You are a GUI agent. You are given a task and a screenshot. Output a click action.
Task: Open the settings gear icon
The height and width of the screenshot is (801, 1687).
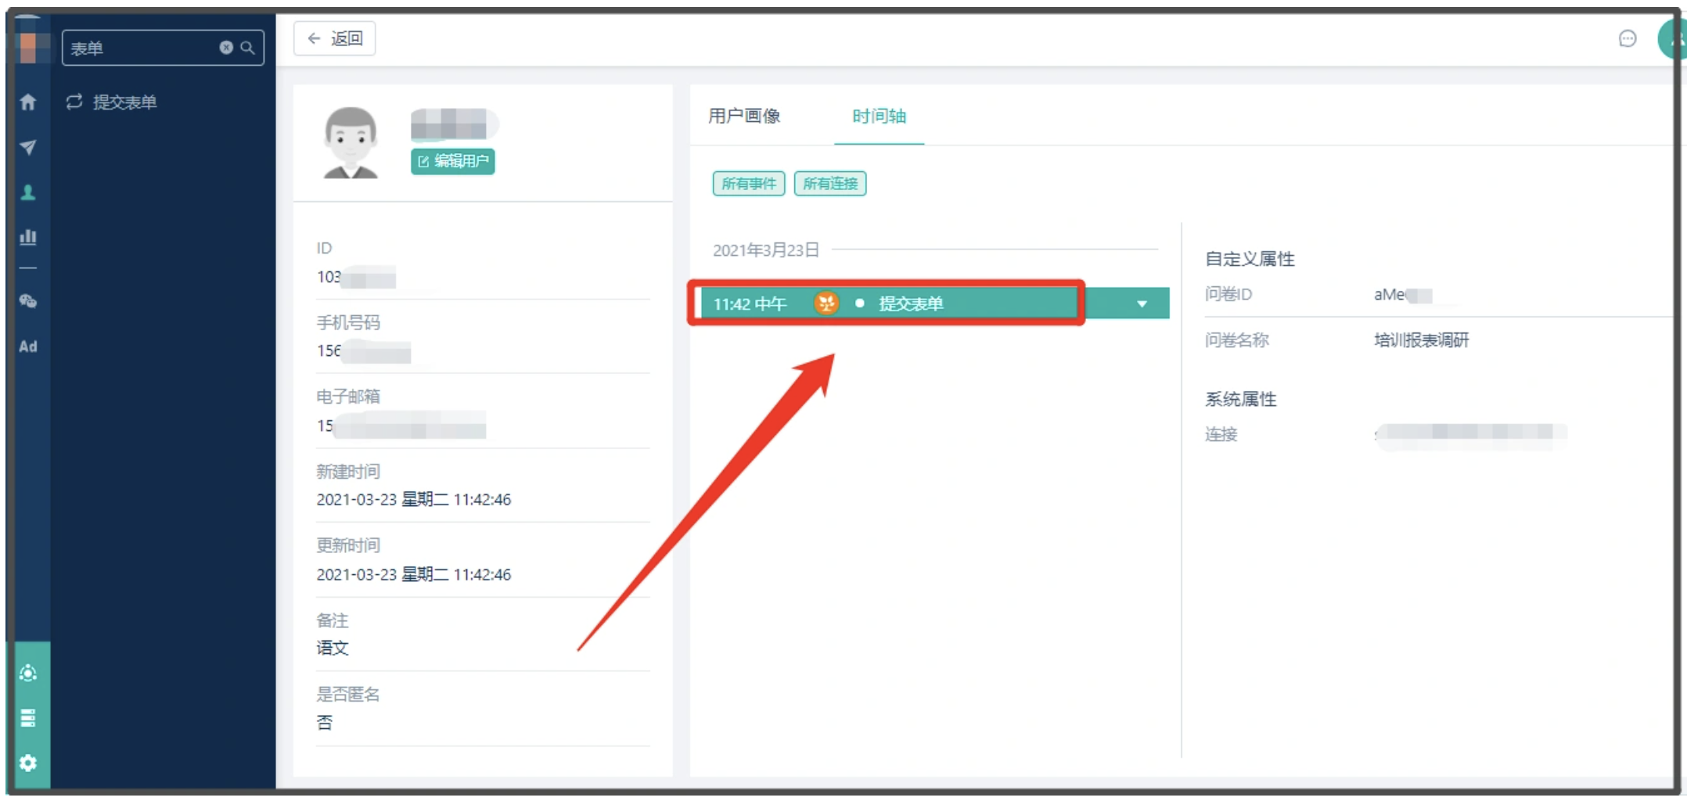pos(28,763)
